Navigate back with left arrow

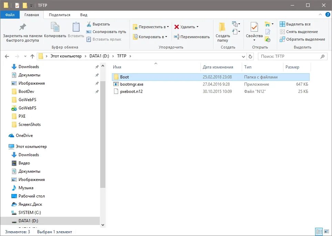tap(7, 56)
